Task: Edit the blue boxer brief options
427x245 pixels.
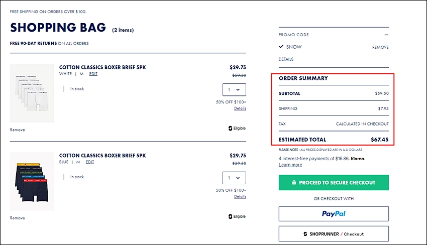Action: 90,162
